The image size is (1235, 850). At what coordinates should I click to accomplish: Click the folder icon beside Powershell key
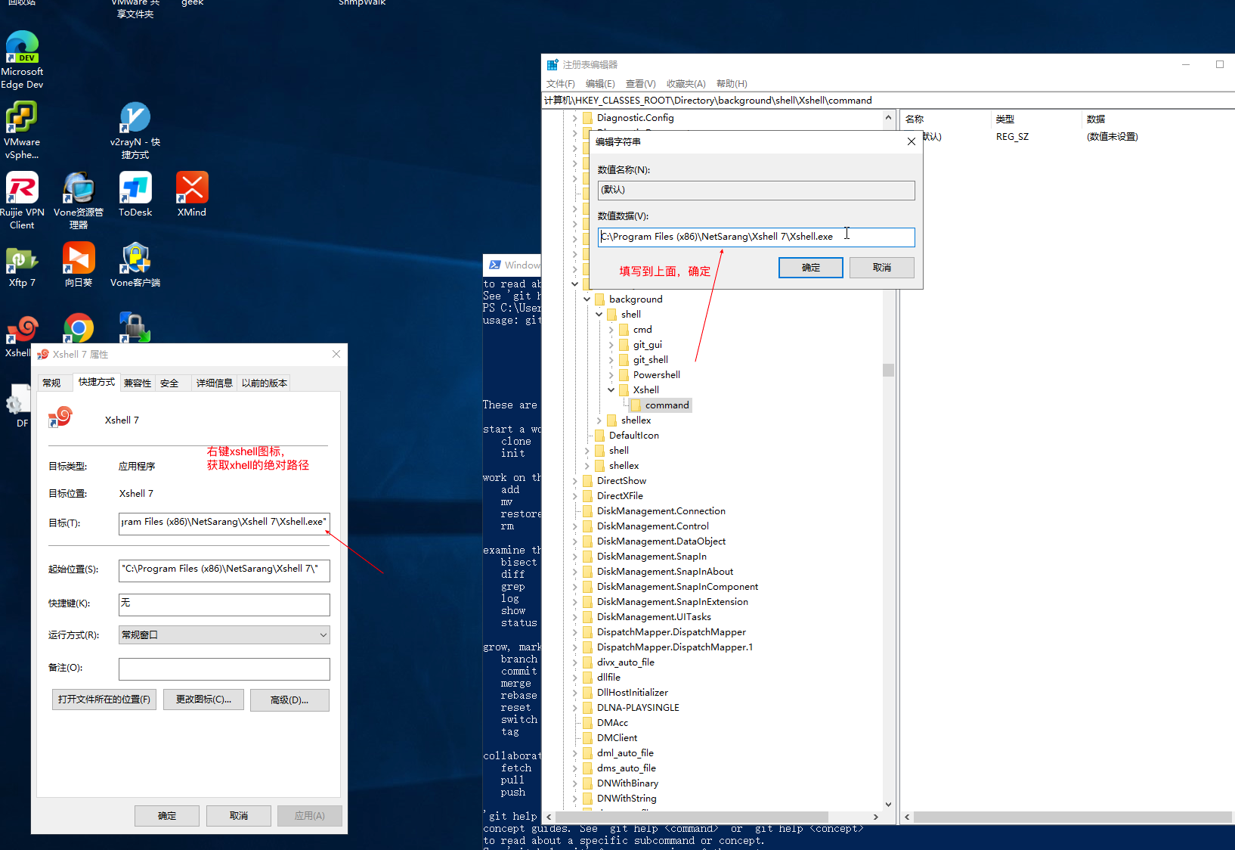point(624,375)
